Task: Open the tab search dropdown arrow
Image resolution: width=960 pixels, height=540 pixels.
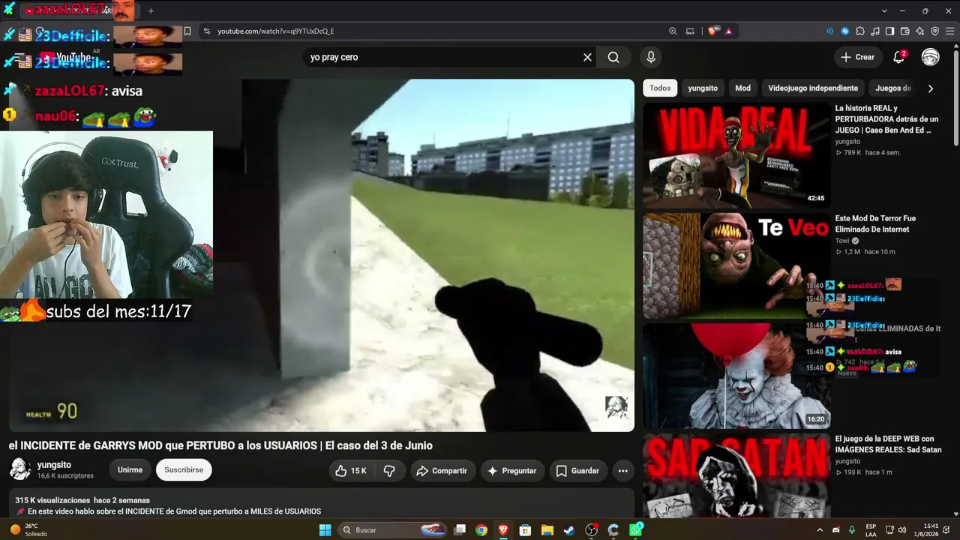Action: 884,11
